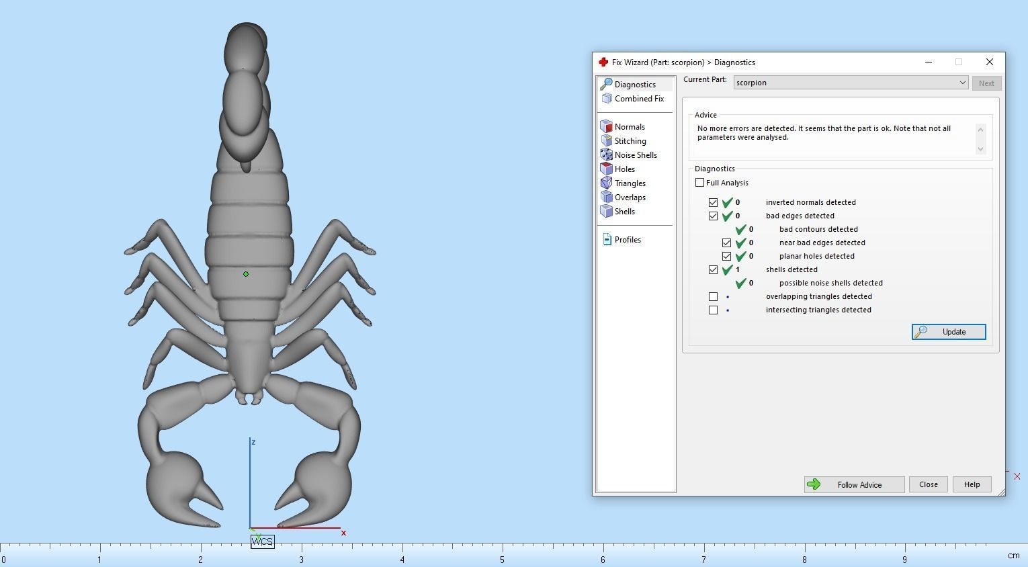Viewport: 1028px width, 567px height.
Task: Click the 'overlapping triangles detected' label
Action: (819, 296)
